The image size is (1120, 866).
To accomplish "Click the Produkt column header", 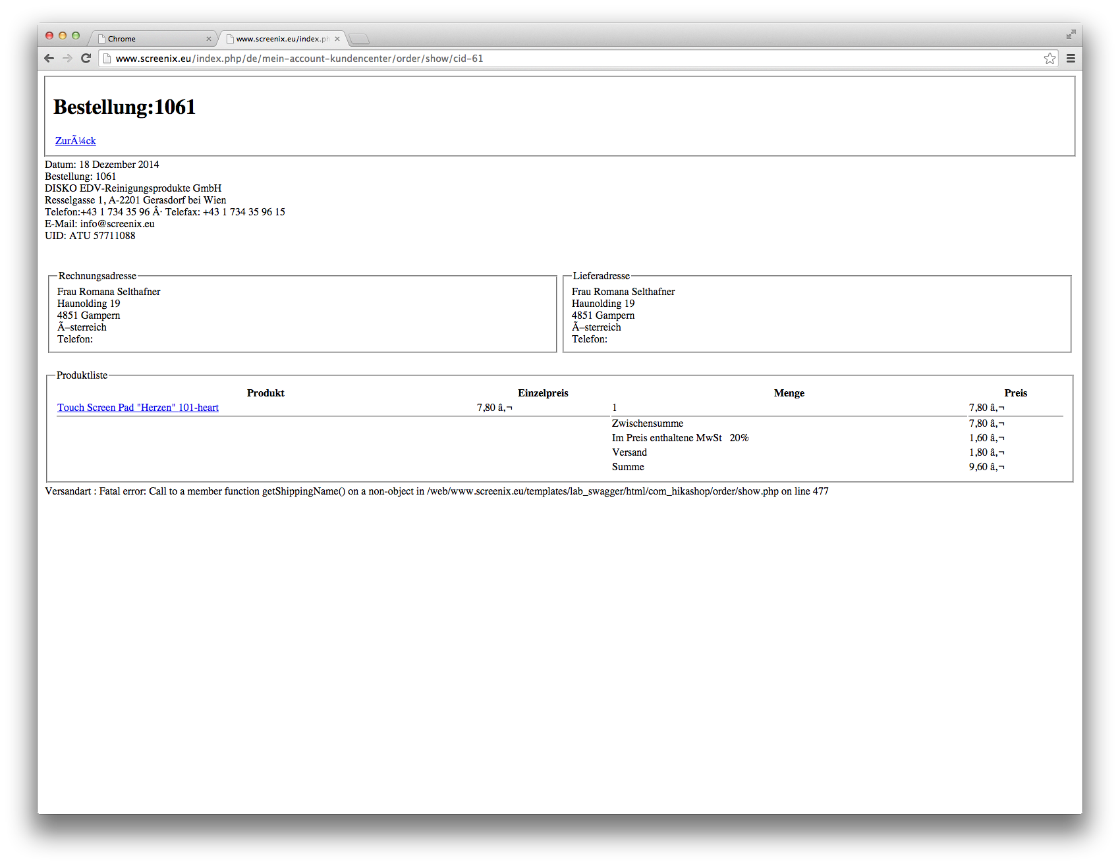I will click(266, 393).
